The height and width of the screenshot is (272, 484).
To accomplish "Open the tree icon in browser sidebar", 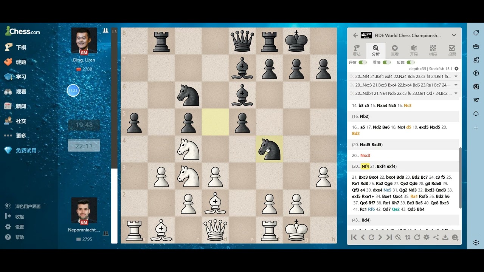I will click(x=476, y=114).
